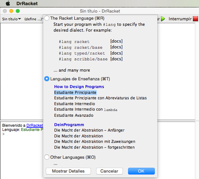Open docs link for #lang scribble/base
199x179 pixels.
click(x=116, y=59)
